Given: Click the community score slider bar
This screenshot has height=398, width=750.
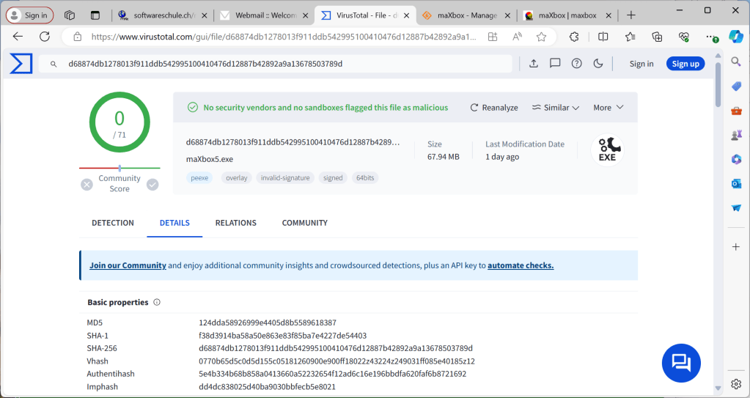Looking at the screenshot, I should pos(120,168).
